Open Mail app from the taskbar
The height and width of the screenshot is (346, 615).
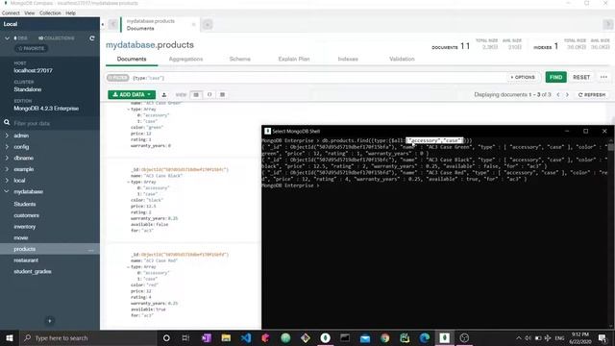(365, 337)
